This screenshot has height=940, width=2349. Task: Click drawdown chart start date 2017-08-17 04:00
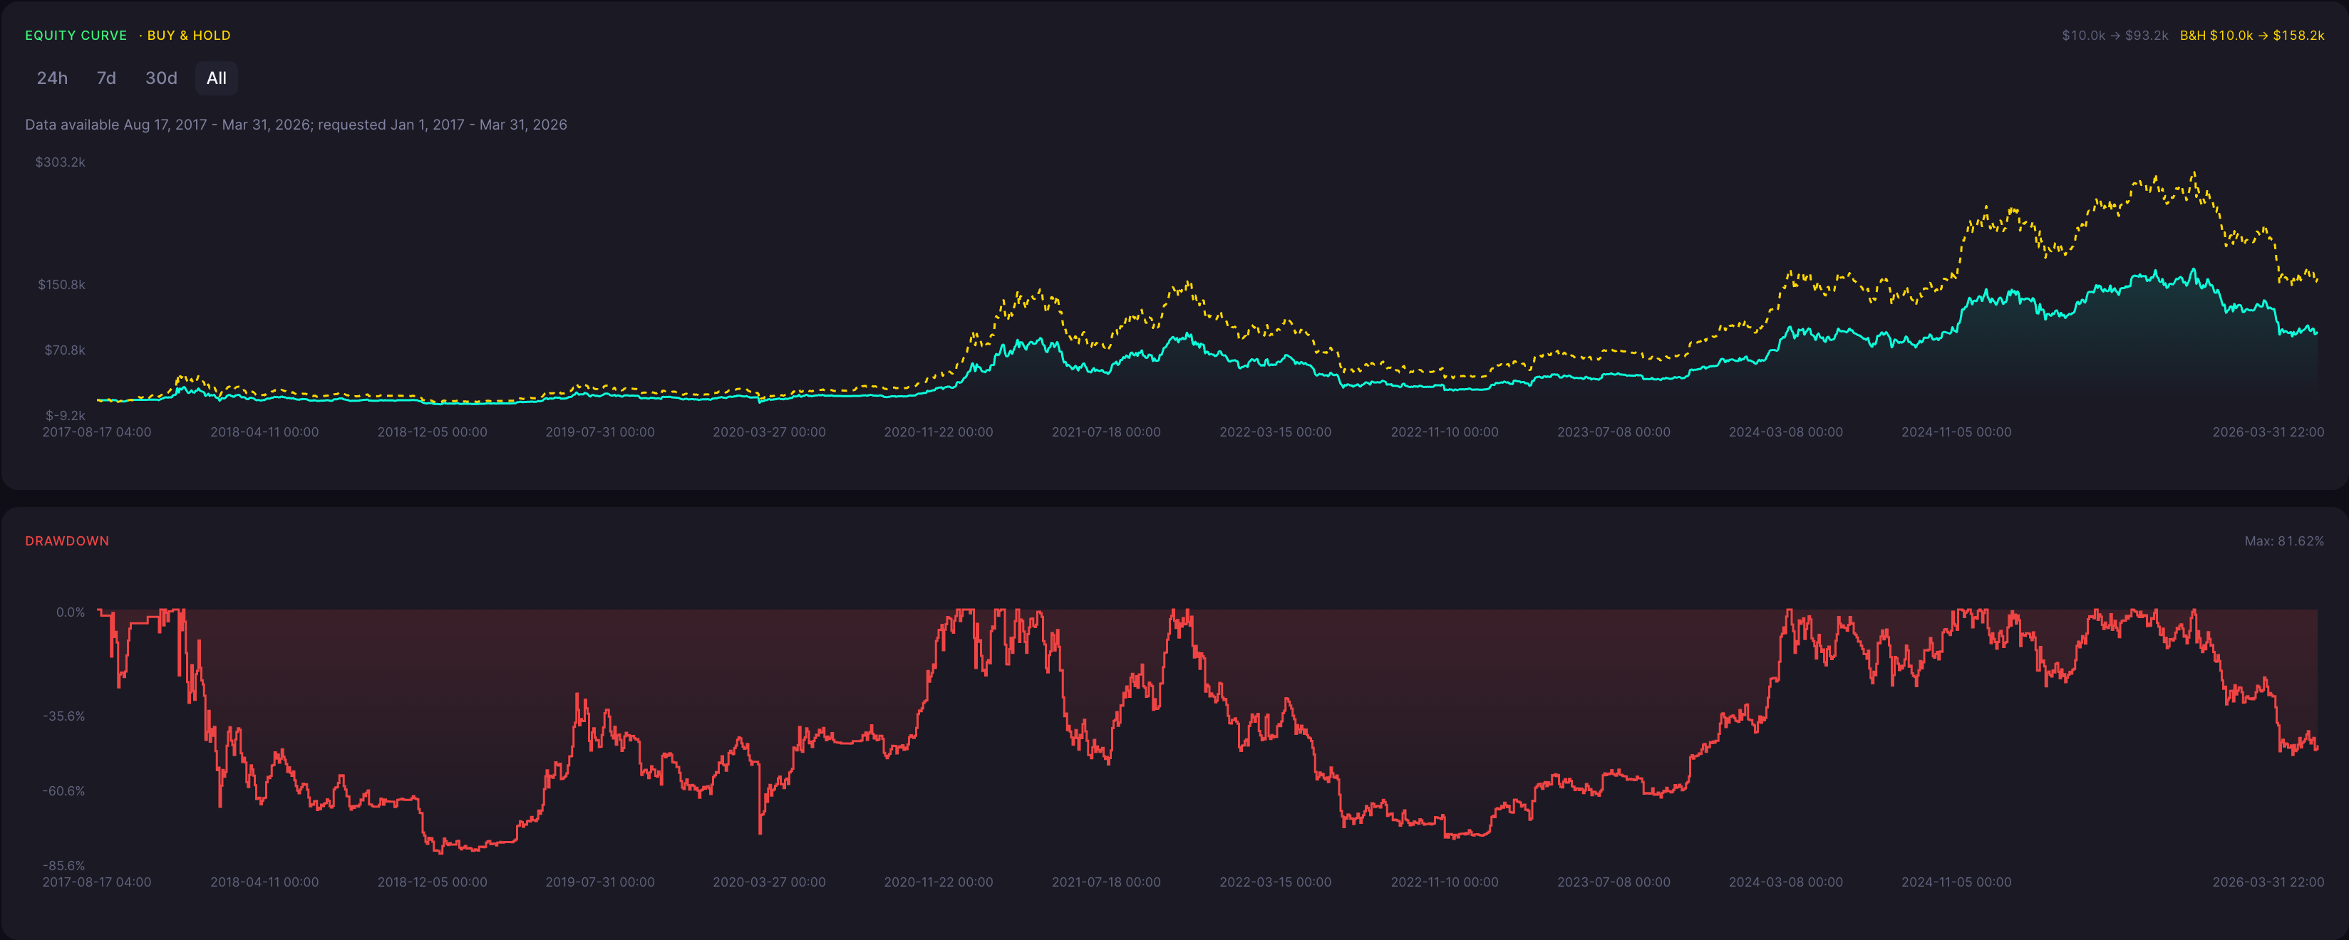[97, 882]
